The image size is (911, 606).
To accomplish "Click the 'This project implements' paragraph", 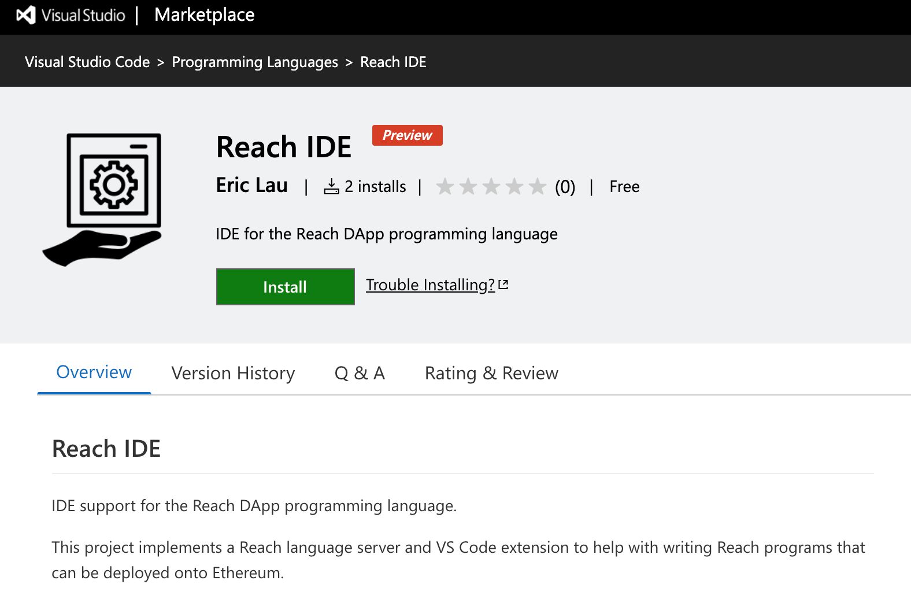I will coord(458,560).
